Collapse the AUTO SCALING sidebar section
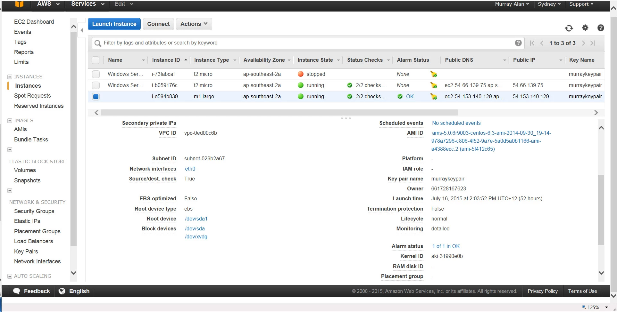This screenshot has height=312, width=617. click(x=10, y=276)
